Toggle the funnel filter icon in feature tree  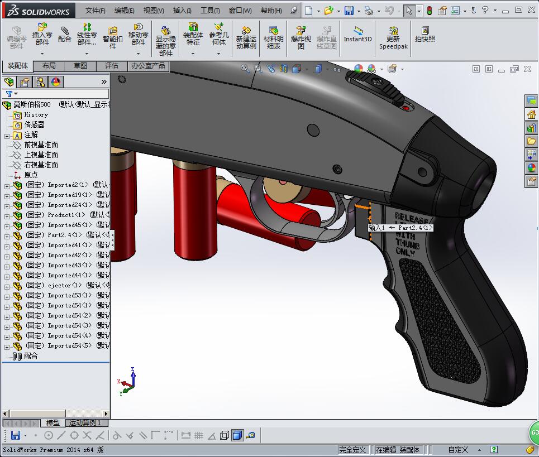(9, 94)
